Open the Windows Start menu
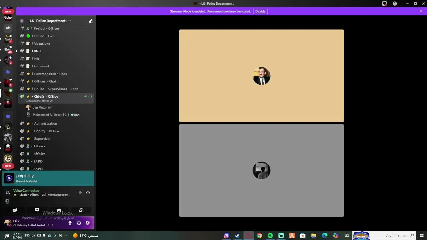This screenshot has width=427, height=240. (422, 236)
